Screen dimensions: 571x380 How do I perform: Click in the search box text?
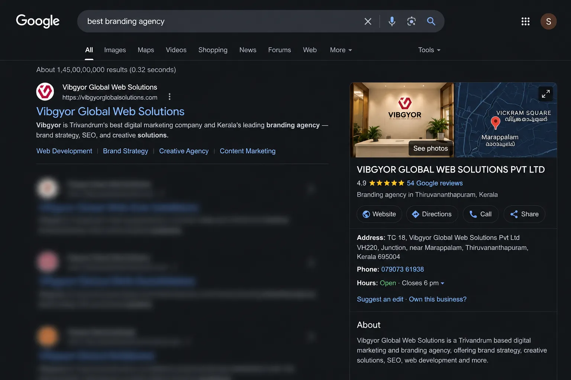coord(126,21)
